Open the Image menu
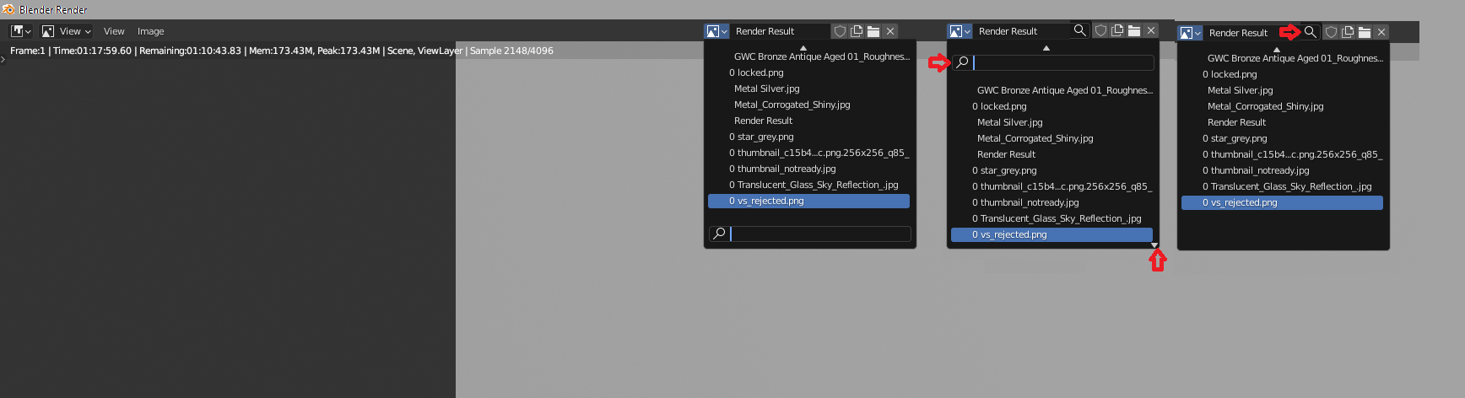Viewport: 1465px width, 398px height. click(x=151, y=31)
